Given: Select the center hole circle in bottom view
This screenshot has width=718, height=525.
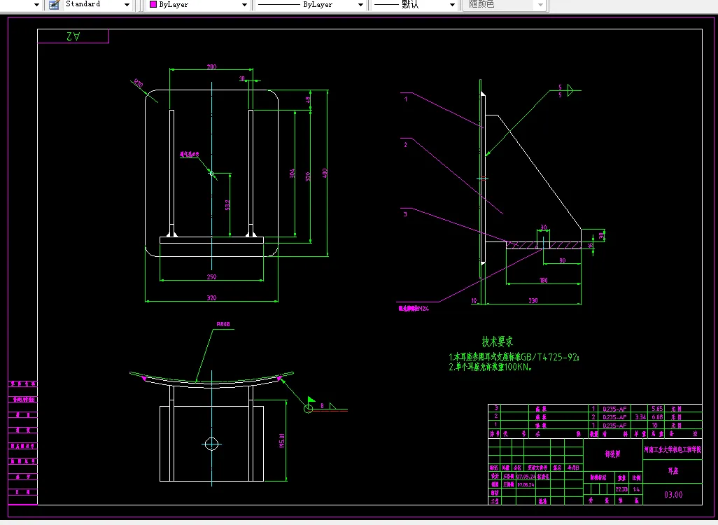Looking at the screenshot, I should point(211,444).
